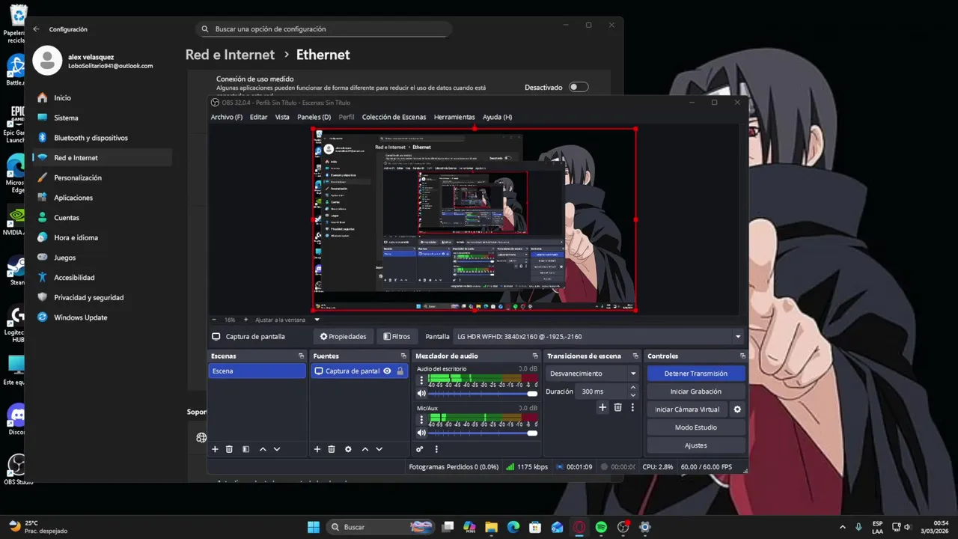Open transition three-dot properties menu

click(632, 407)
